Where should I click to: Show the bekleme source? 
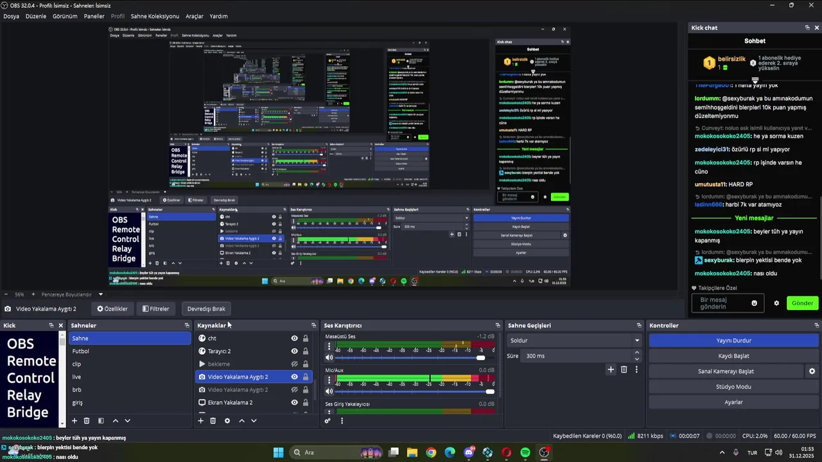tap(294, 364)
